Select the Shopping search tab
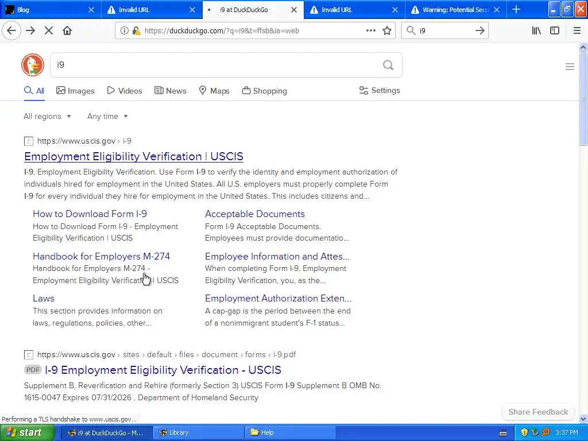Screen dimensions: 588x441 pyautogui.click(x=264, y=91)
